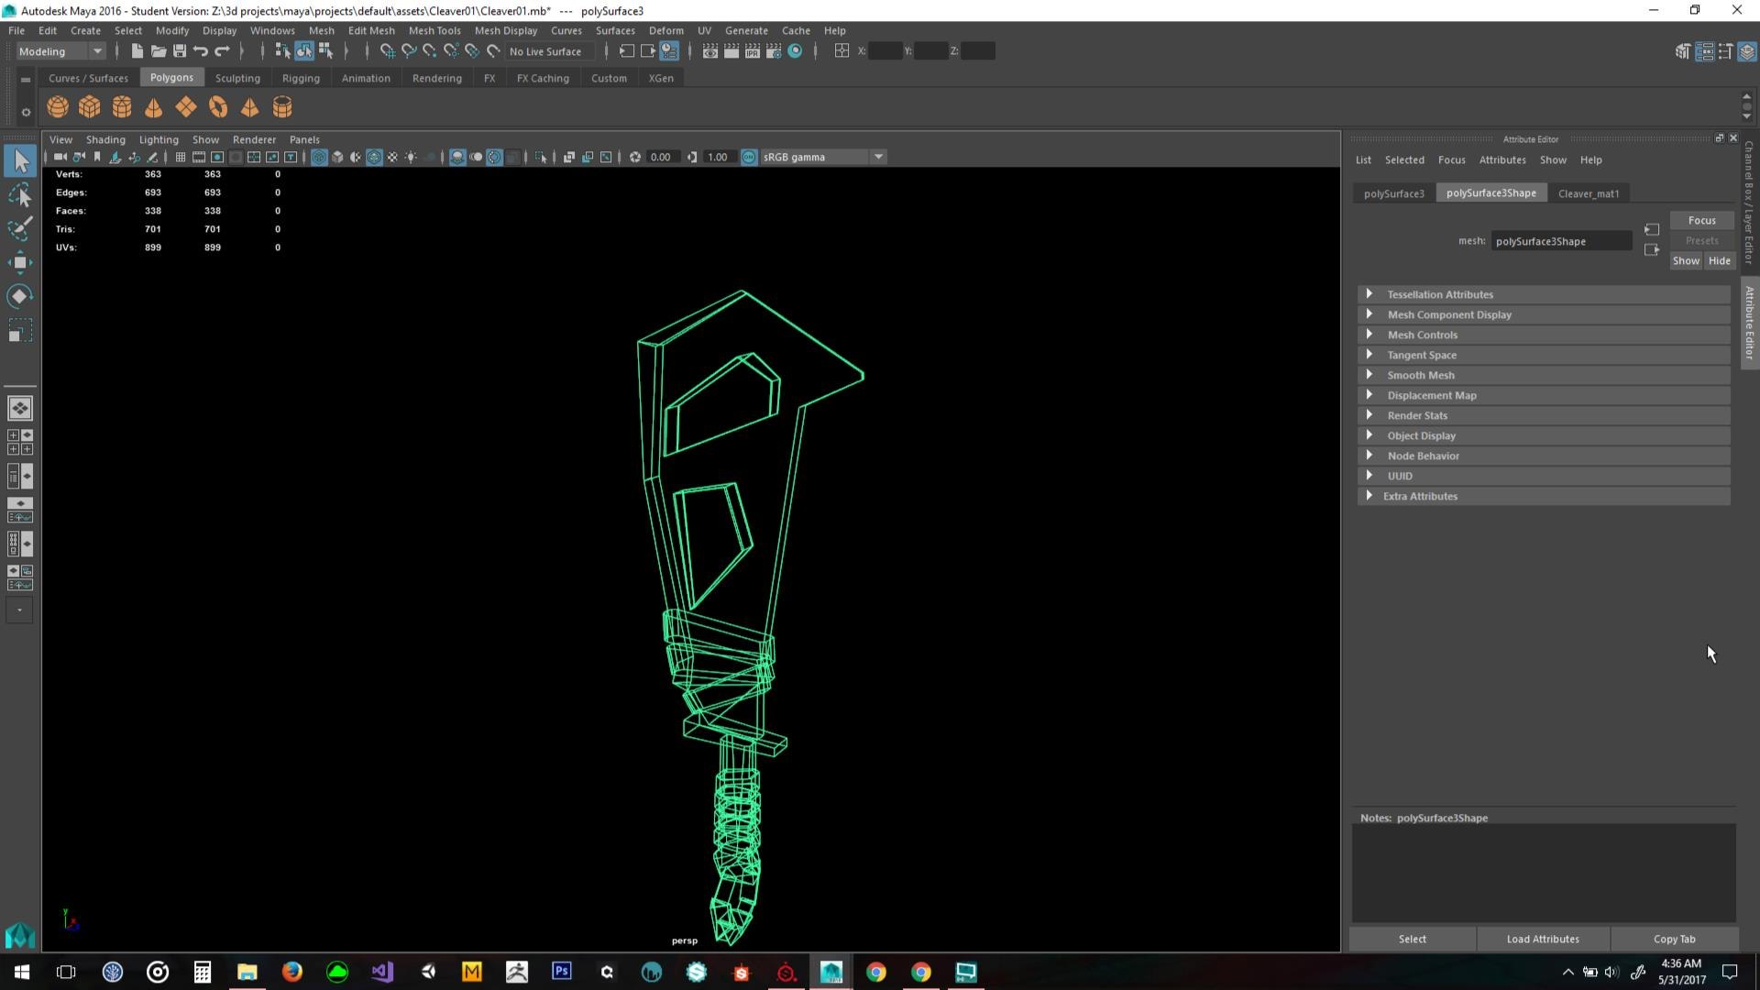Click the Select by component type icon
1760x990 pixels.
pos(325,51)
